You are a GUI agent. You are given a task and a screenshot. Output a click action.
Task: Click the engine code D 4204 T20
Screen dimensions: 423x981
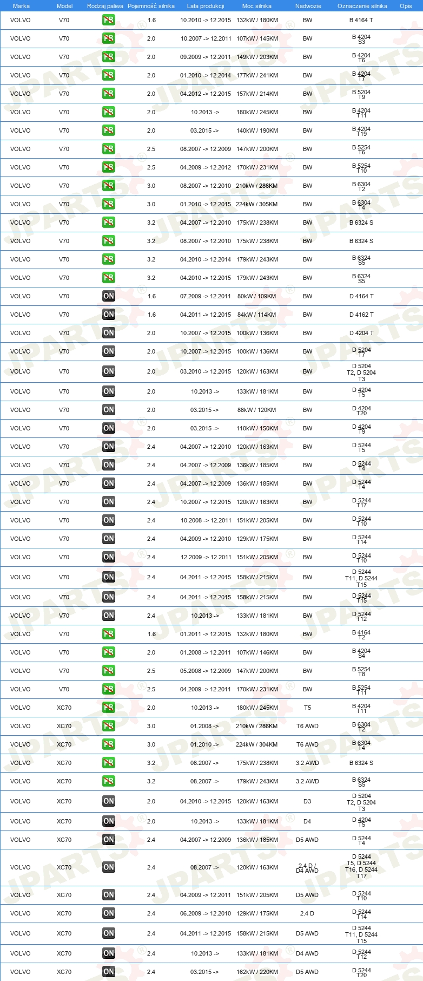pyautogui.click(x=361, y=410)
